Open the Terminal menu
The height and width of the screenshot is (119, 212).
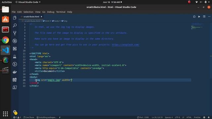coord(61,12)
